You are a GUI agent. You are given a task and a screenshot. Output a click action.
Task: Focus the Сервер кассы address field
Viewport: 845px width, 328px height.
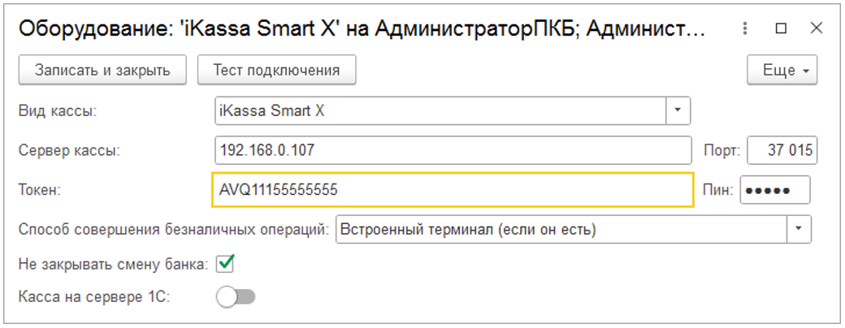(x=451, y=150)
